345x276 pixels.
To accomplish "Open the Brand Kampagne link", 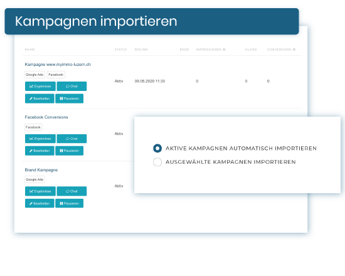I will tap(41, 170).
